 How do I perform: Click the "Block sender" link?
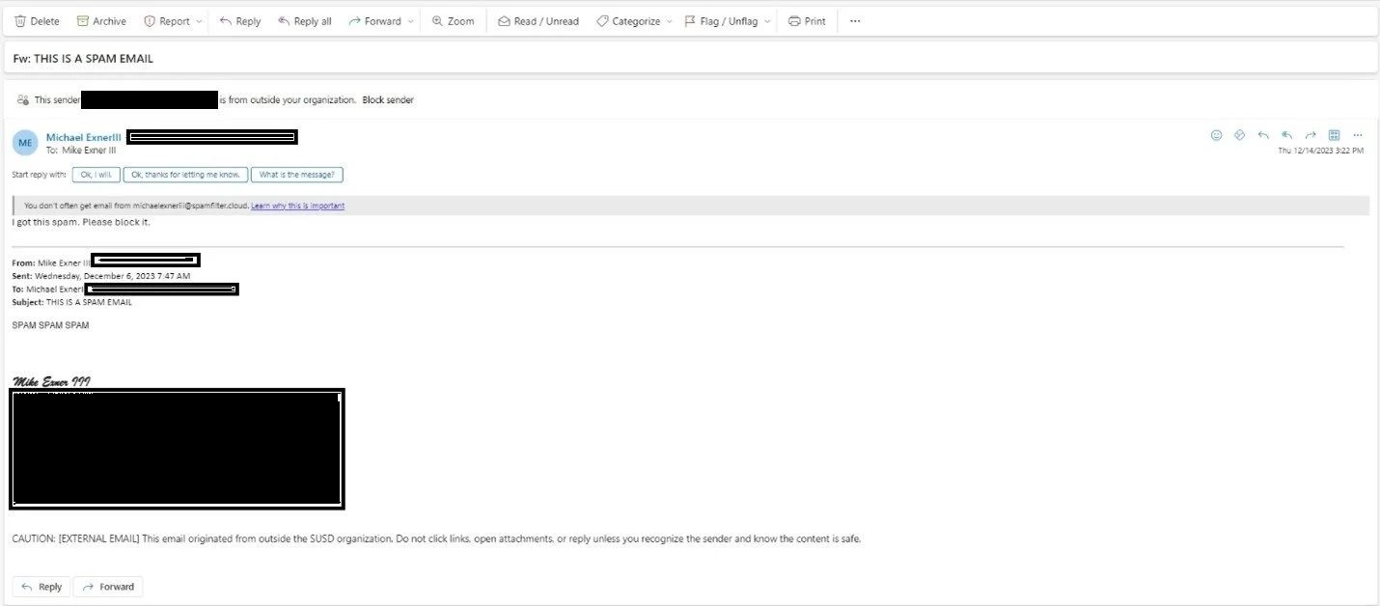pyautogui.click(x=388, y=100)
